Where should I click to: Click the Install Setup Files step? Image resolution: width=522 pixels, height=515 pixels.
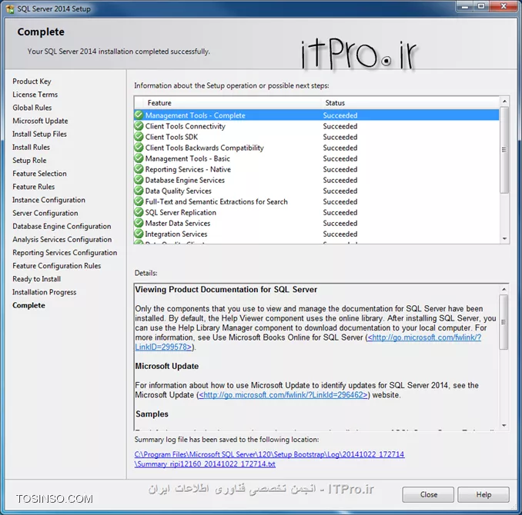(39, 134)
